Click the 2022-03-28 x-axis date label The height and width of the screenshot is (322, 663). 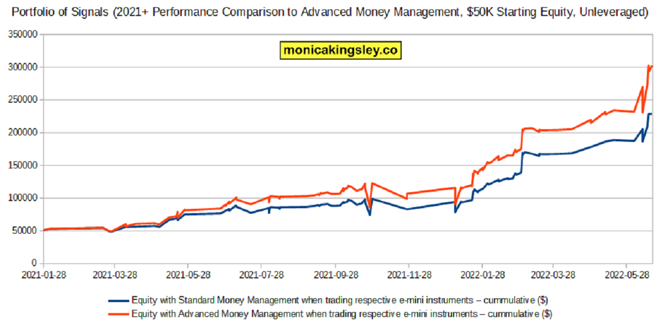pos(552,275)
